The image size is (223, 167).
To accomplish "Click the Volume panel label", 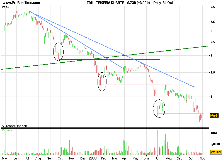I will (x=7, y=130).
